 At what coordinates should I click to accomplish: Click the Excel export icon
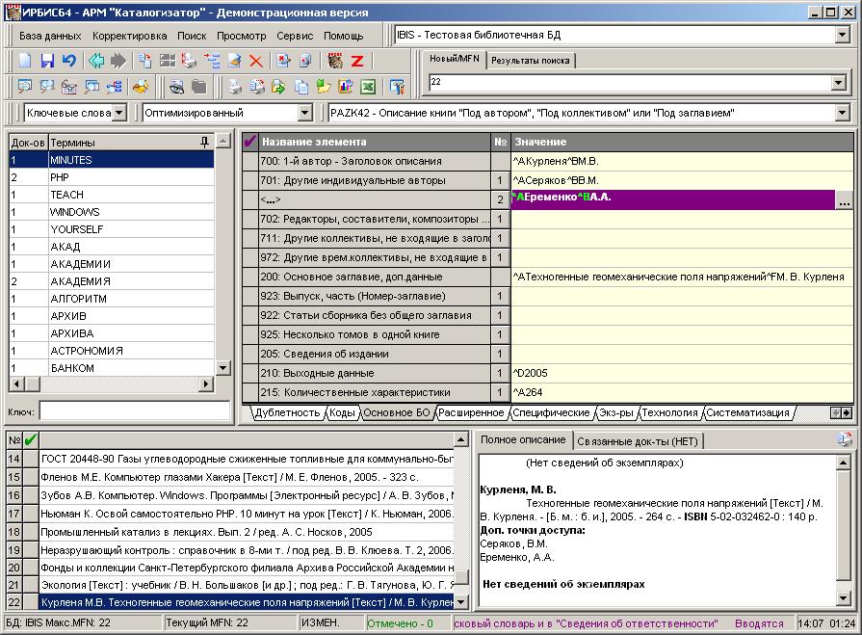pyautogui.click(x=367, y=87)
